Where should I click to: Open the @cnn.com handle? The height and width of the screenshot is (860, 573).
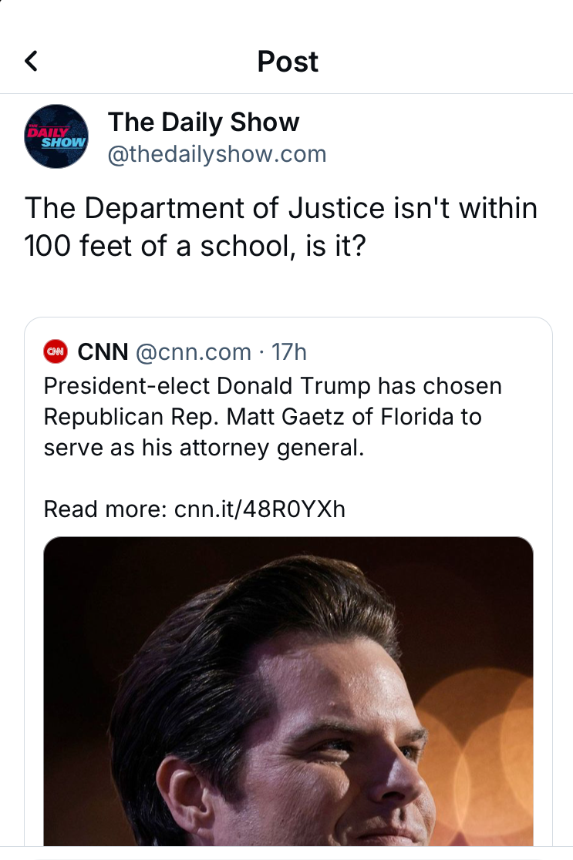pos(194,352)
